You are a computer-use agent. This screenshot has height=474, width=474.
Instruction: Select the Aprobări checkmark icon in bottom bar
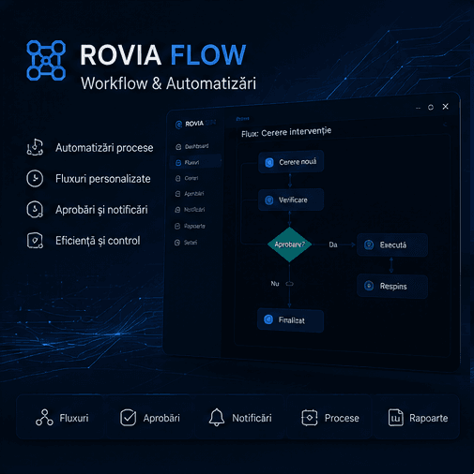[128, 418]
